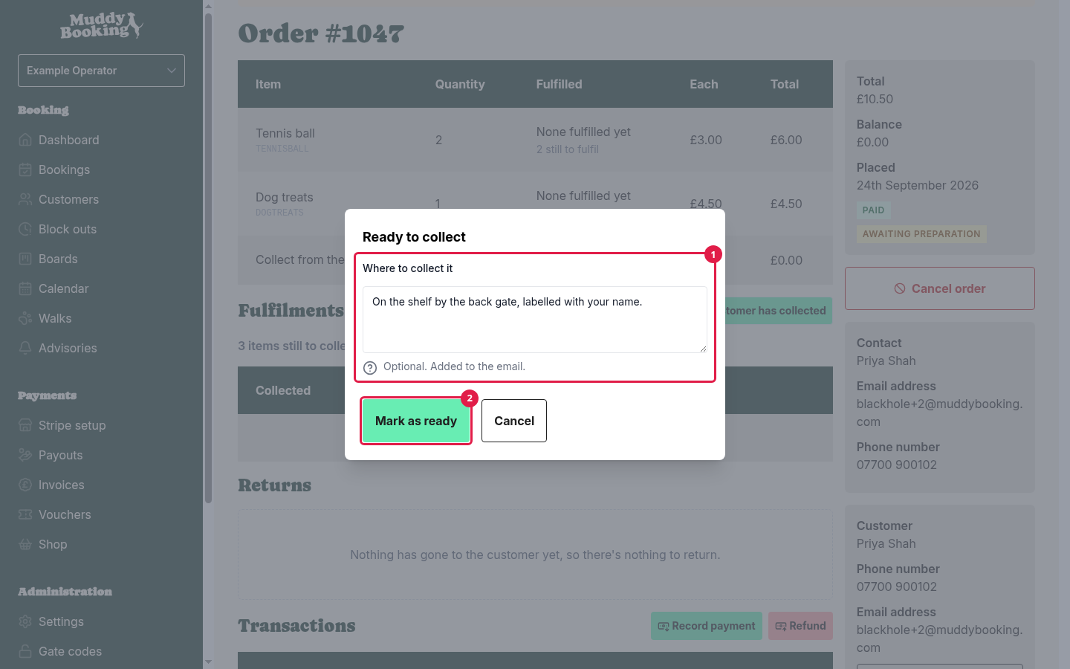
Task: Go to Invoices in sidebar
Action: click(x=61, y=485)
